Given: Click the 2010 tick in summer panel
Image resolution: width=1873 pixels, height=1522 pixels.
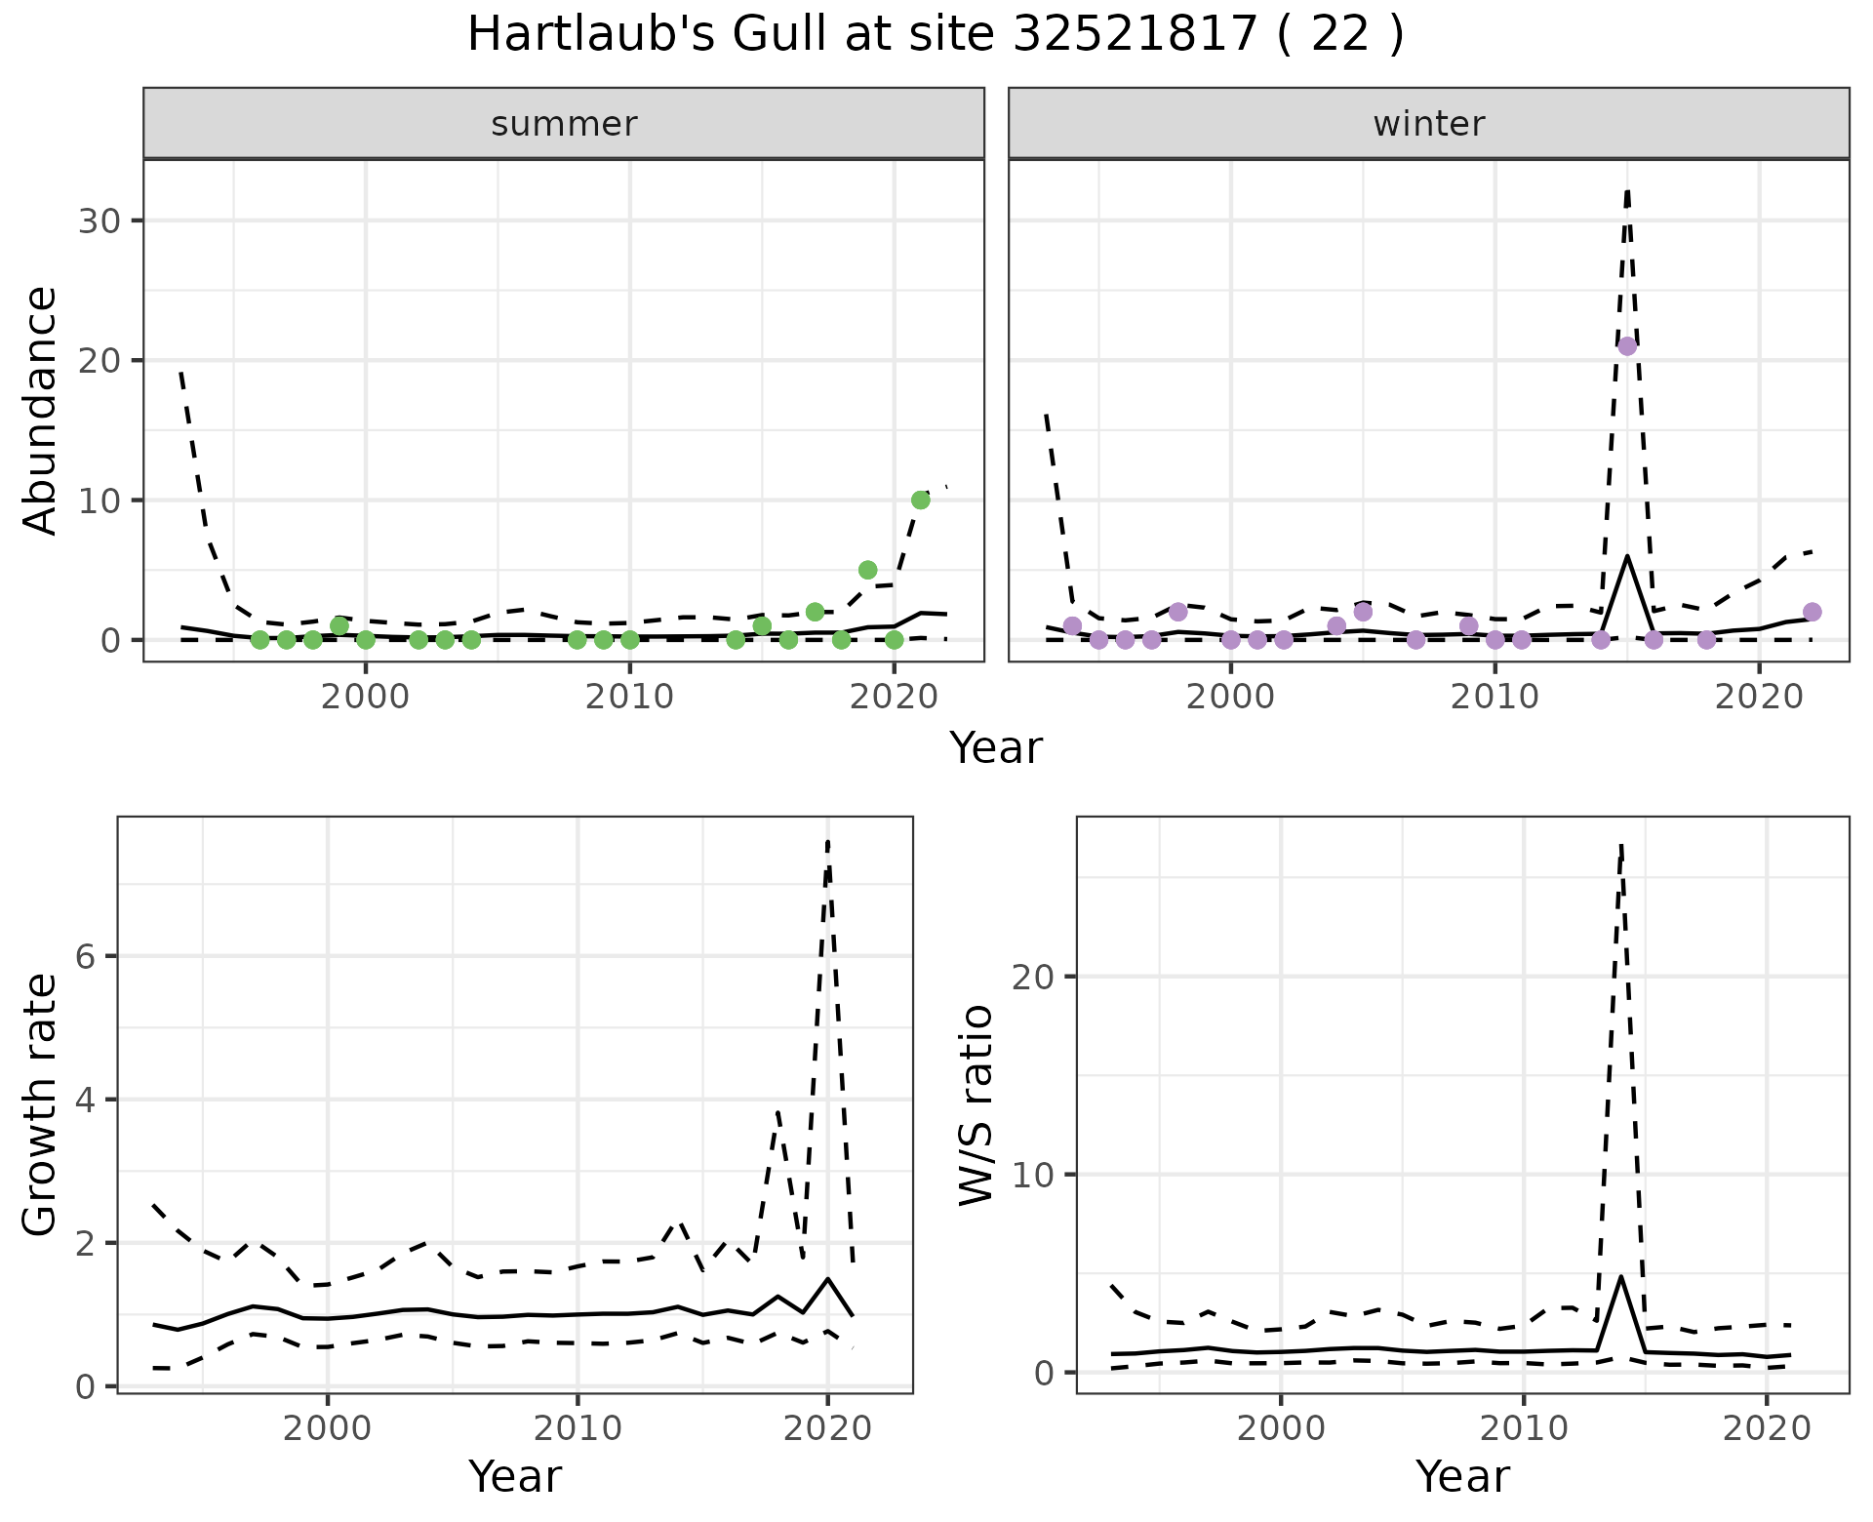Looking at the screenshot, I should [629, 697].
